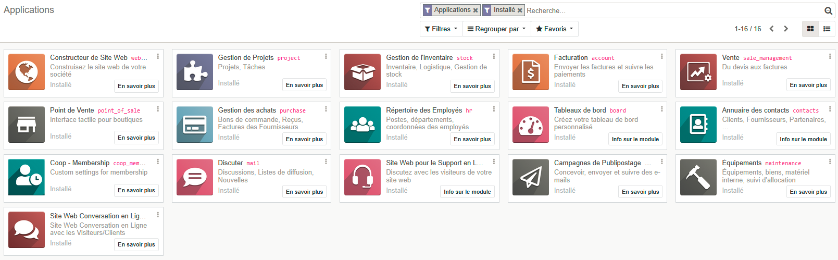The height and width of the screenshot is (260, 838).
Task: Click the Recherche search field
Action: click(672, 10)
